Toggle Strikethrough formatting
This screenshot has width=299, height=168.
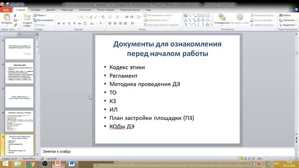coord(79,23)
